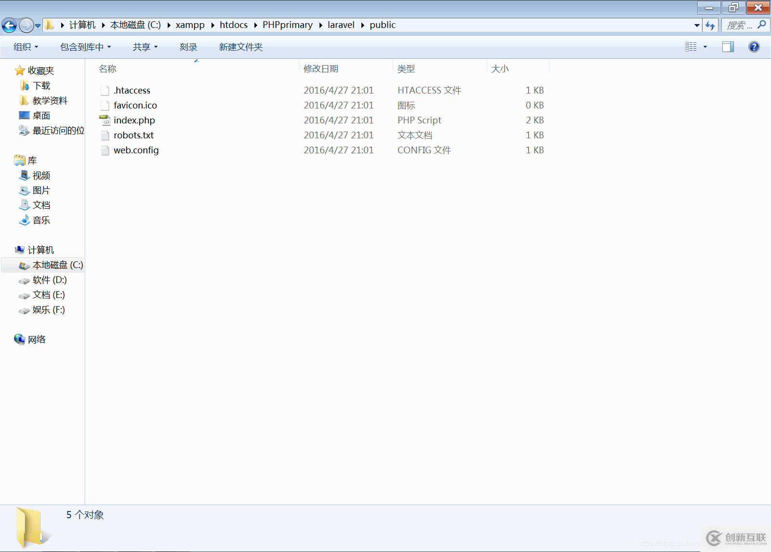The width and height of the screenshot is (771, 552).
Task: Click the folder icon in address bar
Action: [50, 25]
